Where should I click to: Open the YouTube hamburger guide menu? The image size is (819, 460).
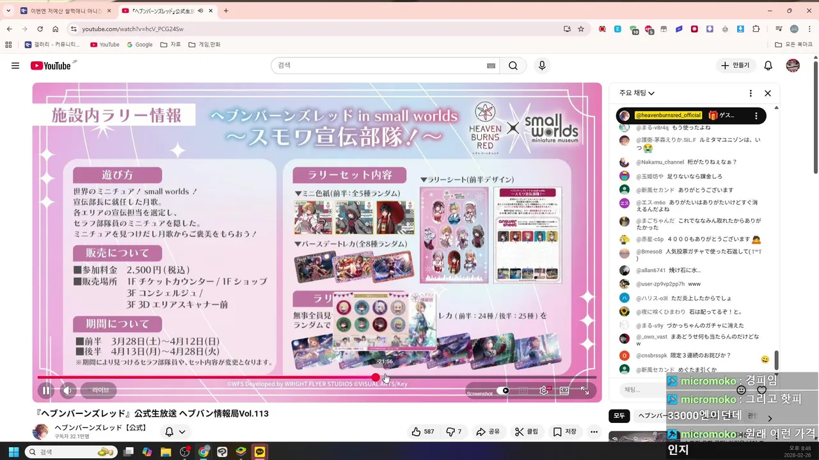click(x=15, y=65)
